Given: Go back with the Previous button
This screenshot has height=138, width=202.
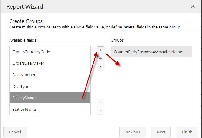Looking at the screenshot, I should [132, 132].
